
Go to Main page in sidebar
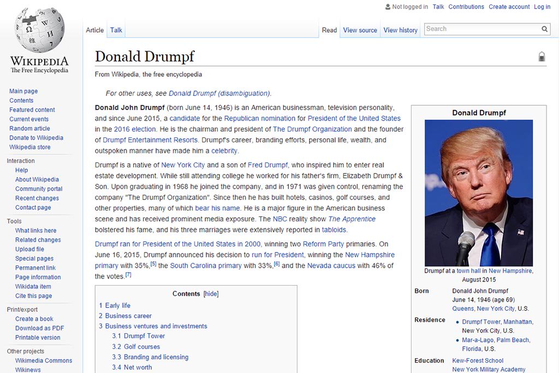[x=23, y=91]
